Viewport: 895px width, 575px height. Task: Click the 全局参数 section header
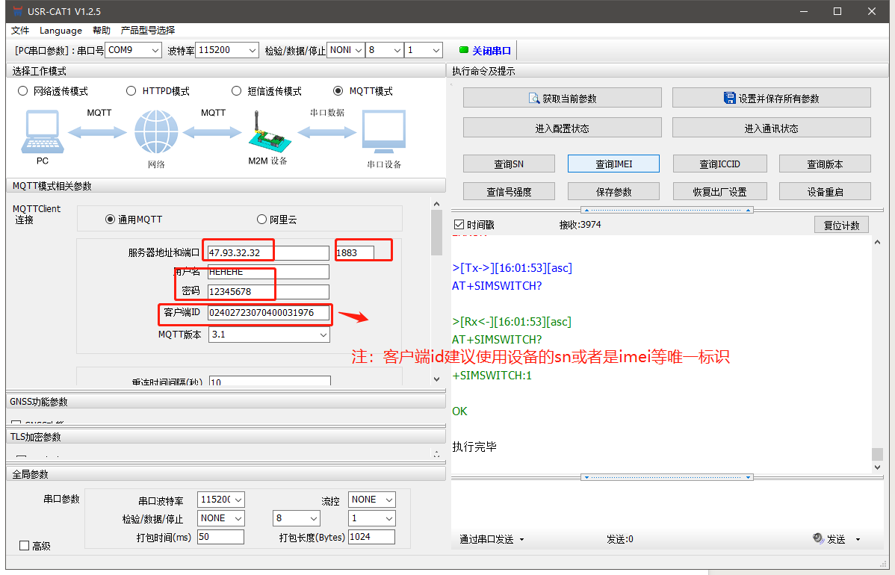tap(226, 474)
